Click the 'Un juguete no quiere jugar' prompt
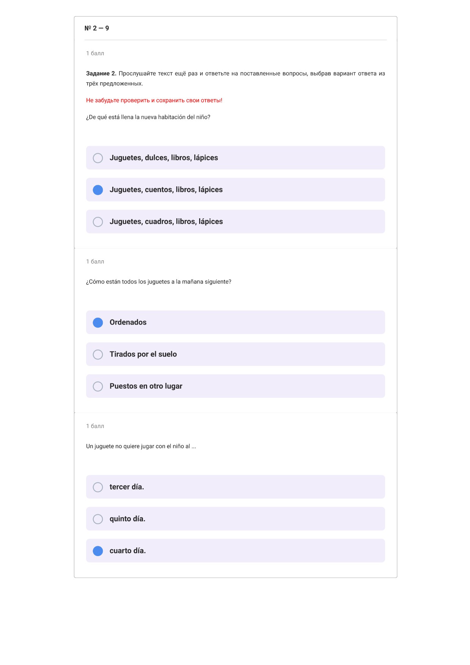This screenshot has width=470, height=665. [x=141, y=446]
